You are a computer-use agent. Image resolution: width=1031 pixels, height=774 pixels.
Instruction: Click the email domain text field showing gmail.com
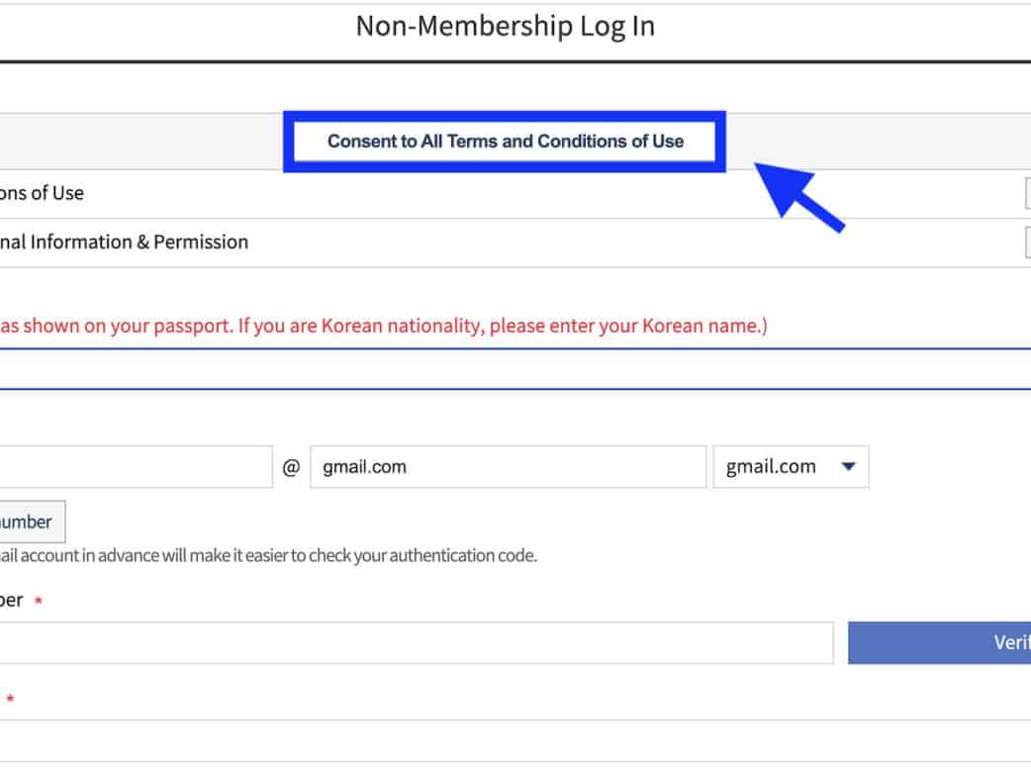508,467
